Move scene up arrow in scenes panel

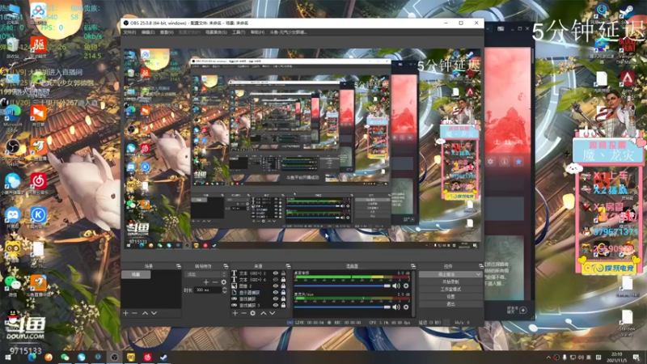145,313
